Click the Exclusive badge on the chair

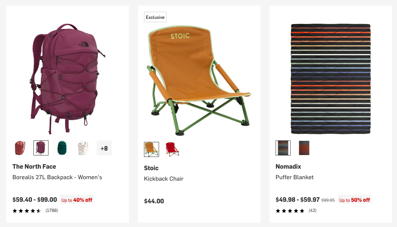(x=155, y=17)
